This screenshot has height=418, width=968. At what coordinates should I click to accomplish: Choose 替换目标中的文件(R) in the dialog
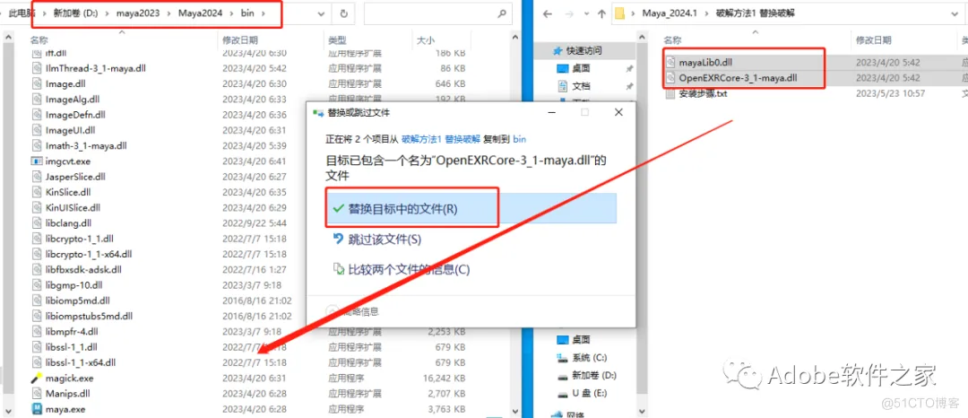coord(471,209)
